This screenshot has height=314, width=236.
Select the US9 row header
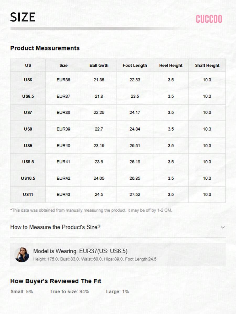pyautogui.click(x=28, y=145)
